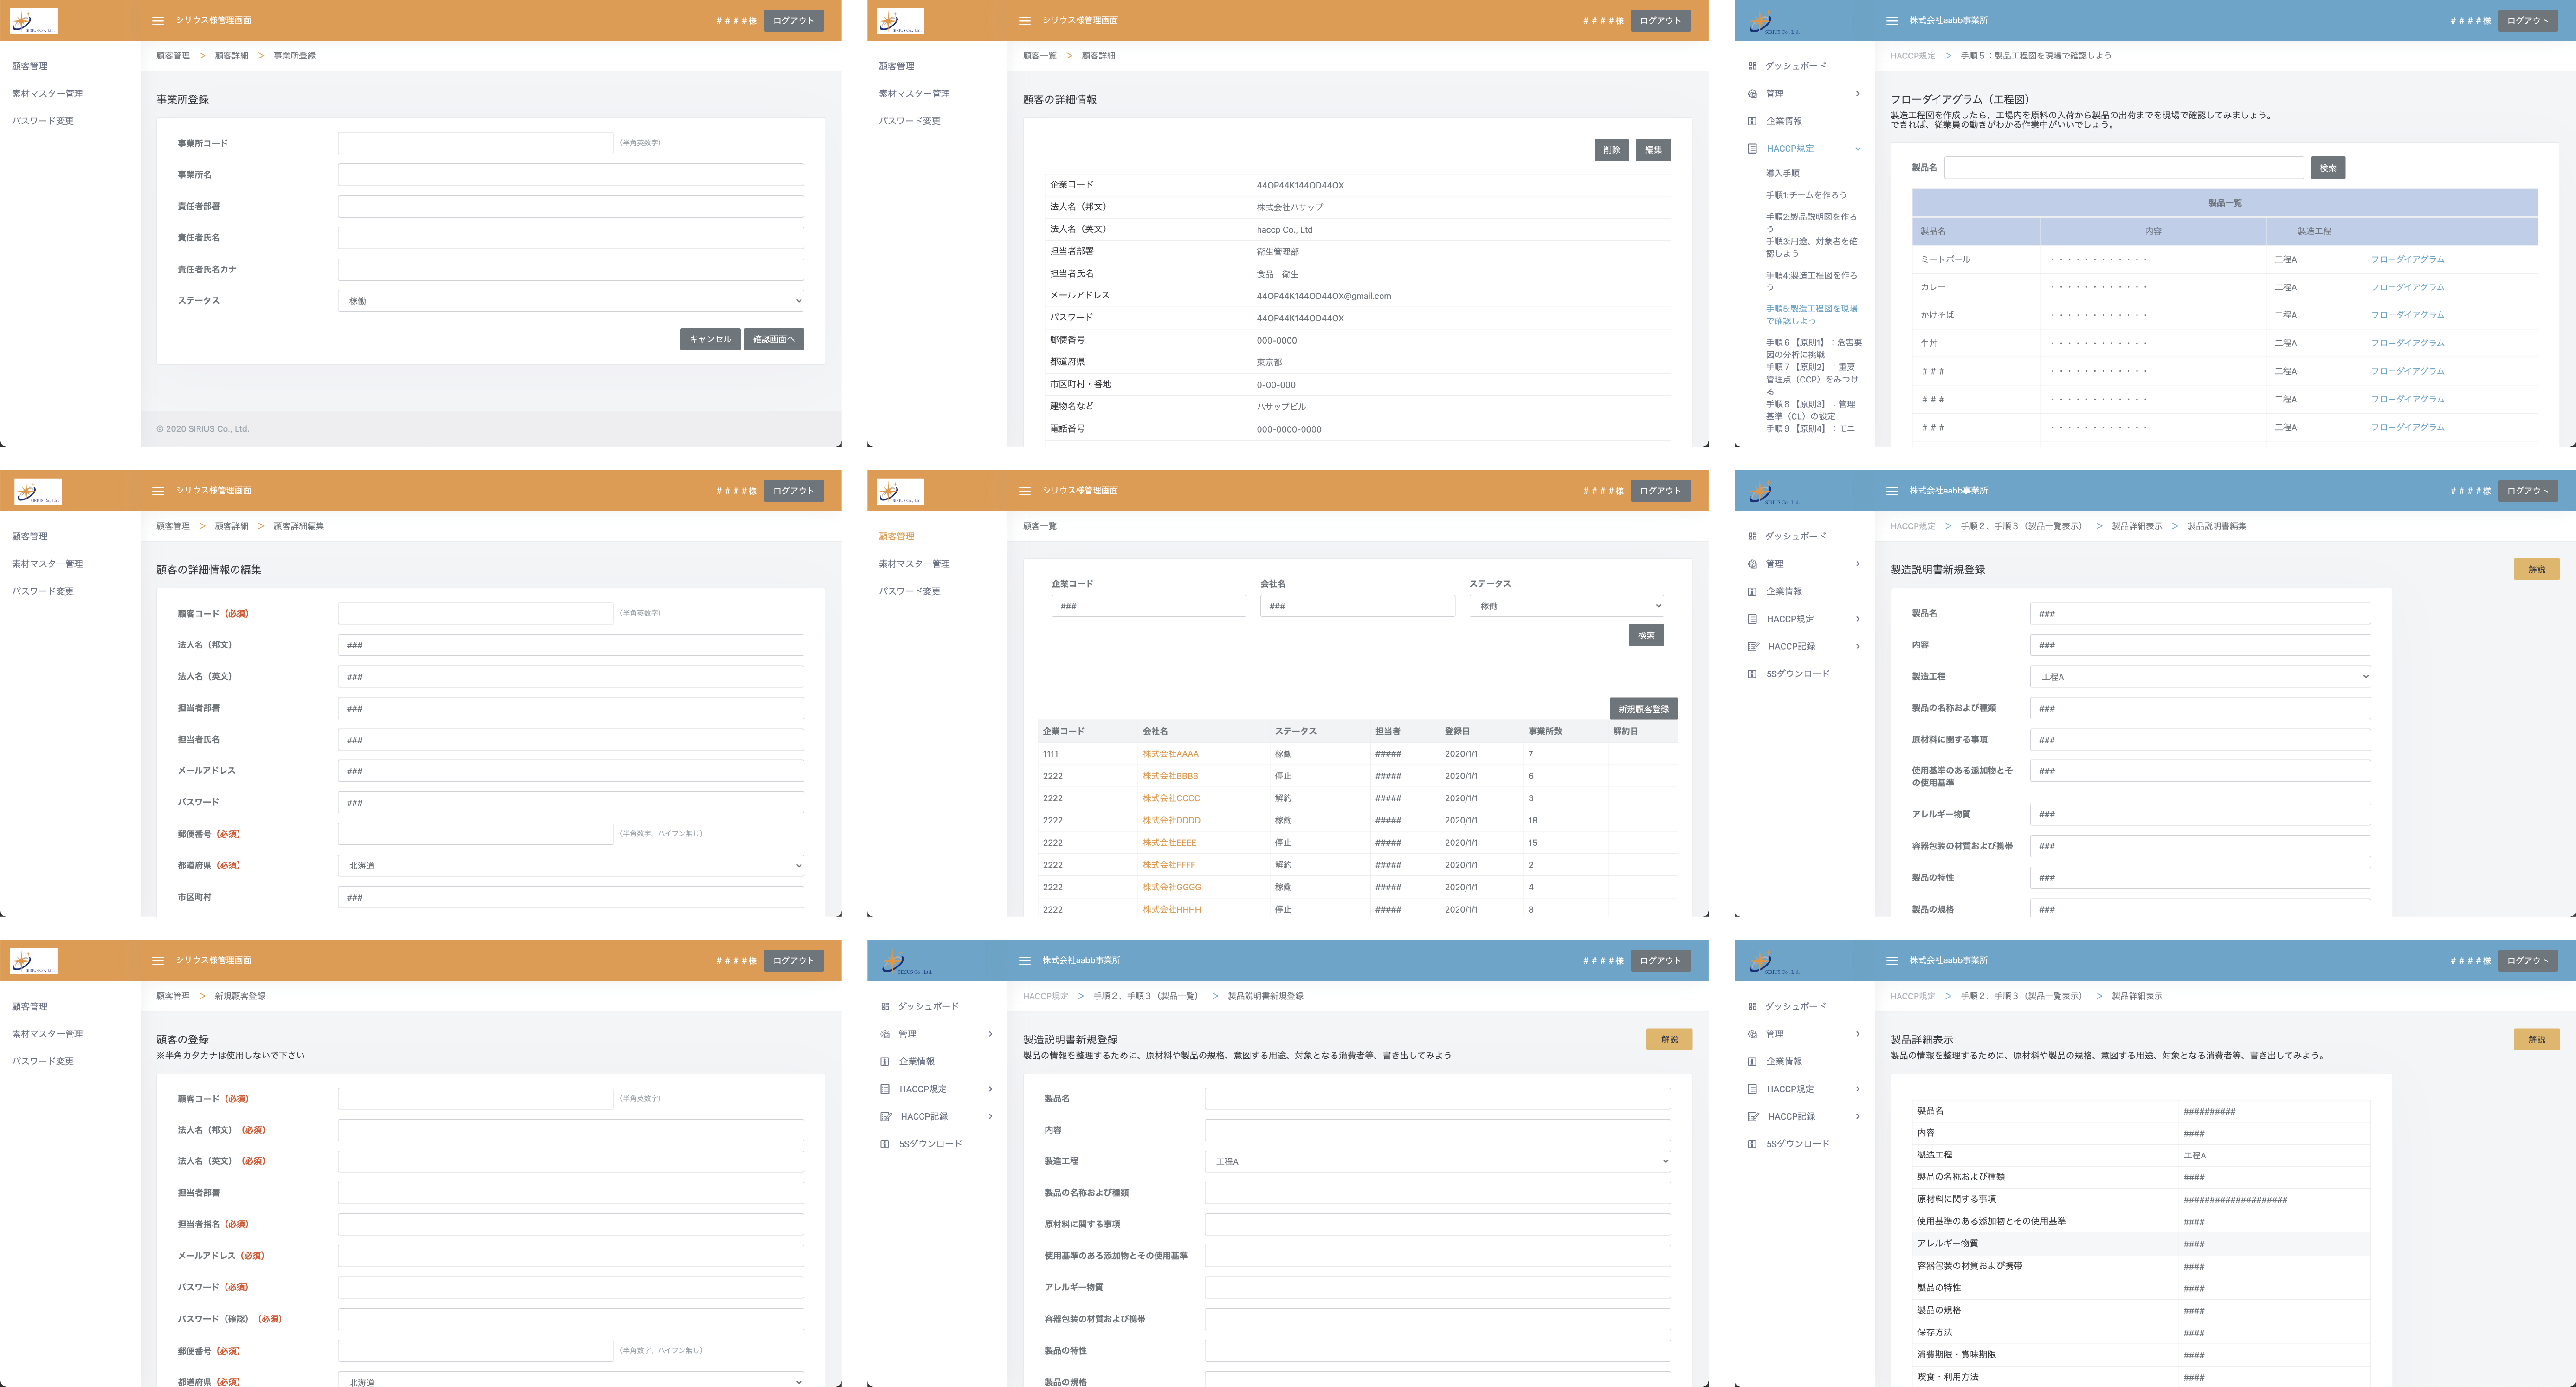Image resolution: width=2576 pixels, height=1387 pixels.
Task: Open フローダイアグラム link in ミートボール row
Action: (x=2407, y=259)
